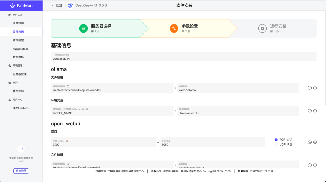Remove the open-webui 文件映射 row with minus icon
This screenshot has width=326, height=182.
pyautogui.click(x=310, y=165)
